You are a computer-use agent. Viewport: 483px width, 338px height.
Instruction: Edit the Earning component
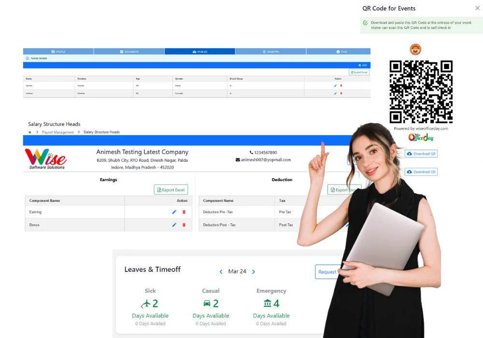pyautogui.click(x=174, y=212)
